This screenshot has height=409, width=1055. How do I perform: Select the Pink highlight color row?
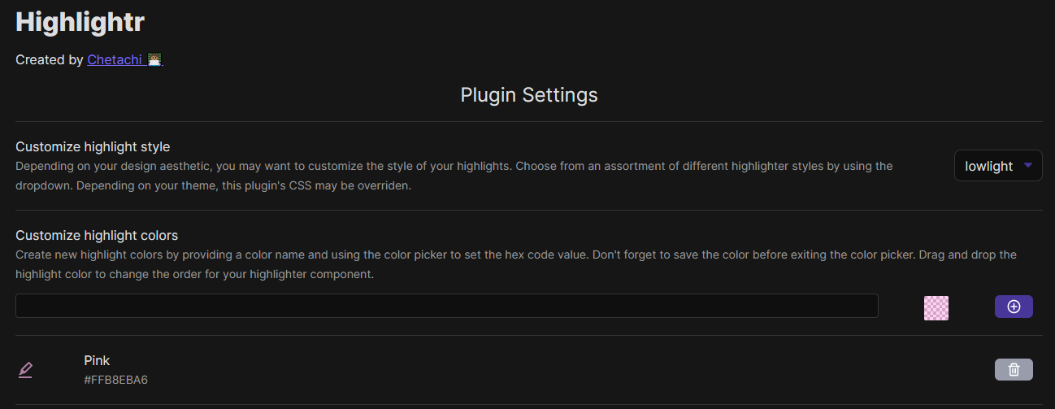(x=528, y=370)
